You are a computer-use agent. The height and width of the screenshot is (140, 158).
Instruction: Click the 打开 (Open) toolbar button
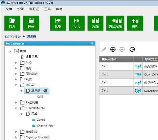pyautogui.click(x=12, y=23)
